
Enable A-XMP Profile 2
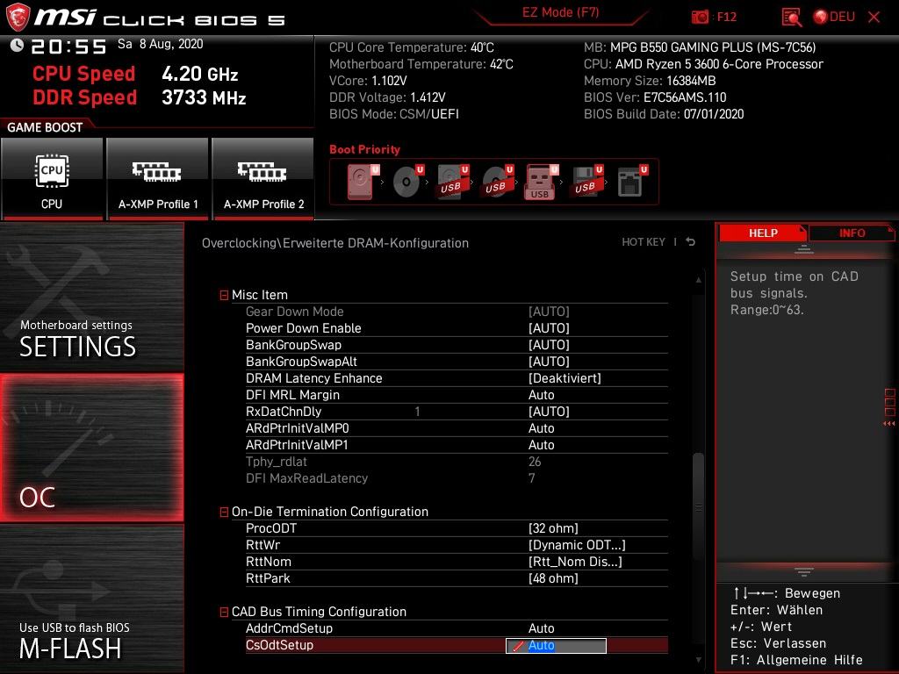[263, 178]
